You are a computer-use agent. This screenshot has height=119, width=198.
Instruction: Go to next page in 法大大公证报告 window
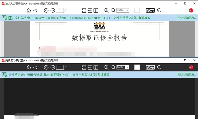(x=53, y=10)
